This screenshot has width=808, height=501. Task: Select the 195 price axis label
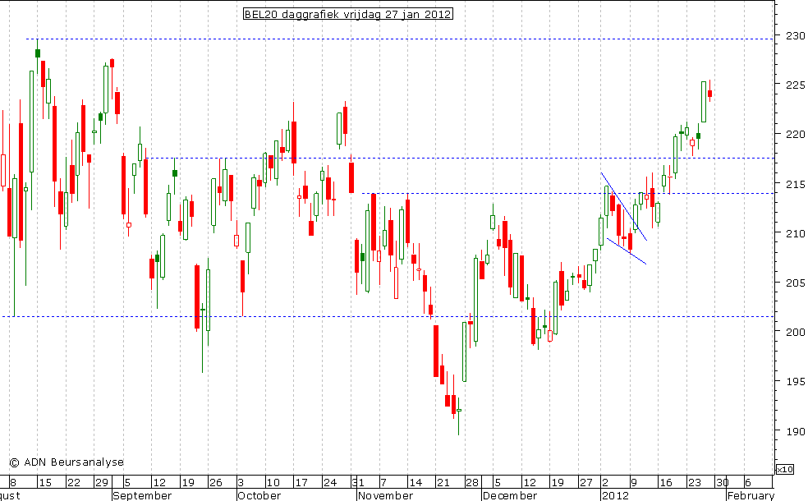click(x=795, y=381)
